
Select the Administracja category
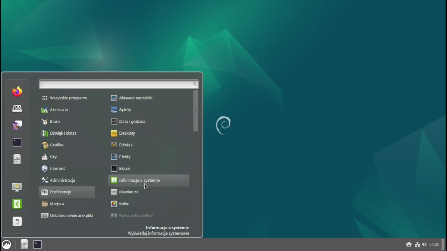[x=67, y=180]
